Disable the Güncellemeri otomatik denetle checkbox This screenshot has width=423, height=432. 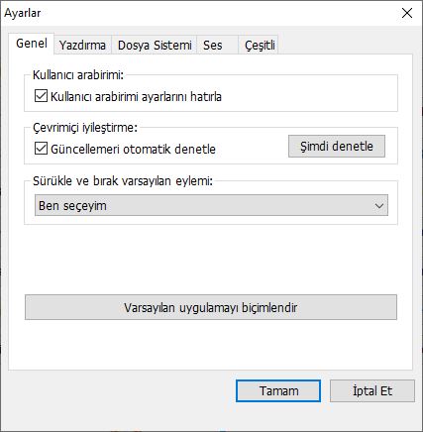41,149
